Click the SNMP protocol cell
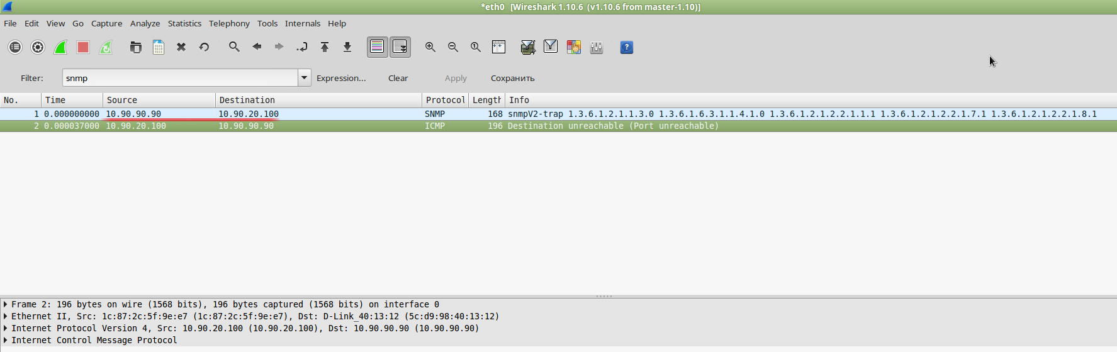This screenshot has height=352, width=1117. tap(435, 114)
